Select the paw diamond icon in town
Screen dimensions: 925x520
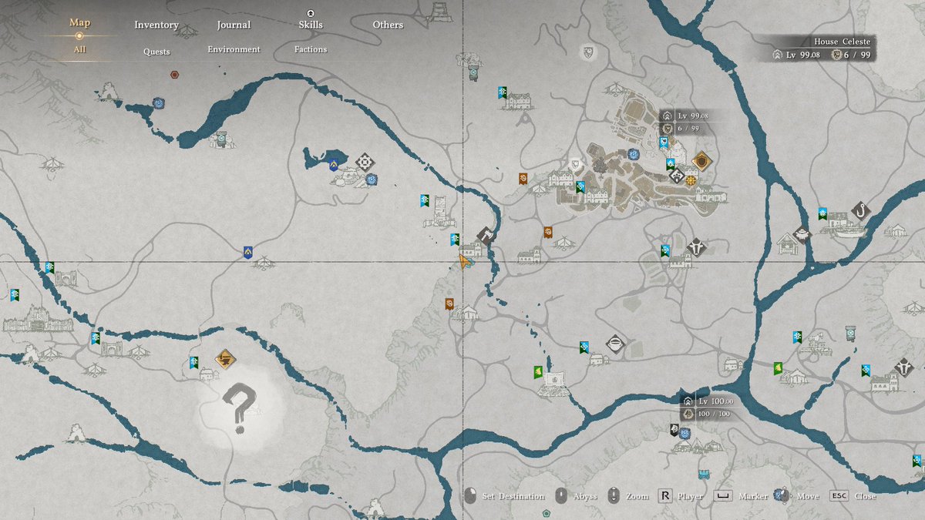pos(677,176)
